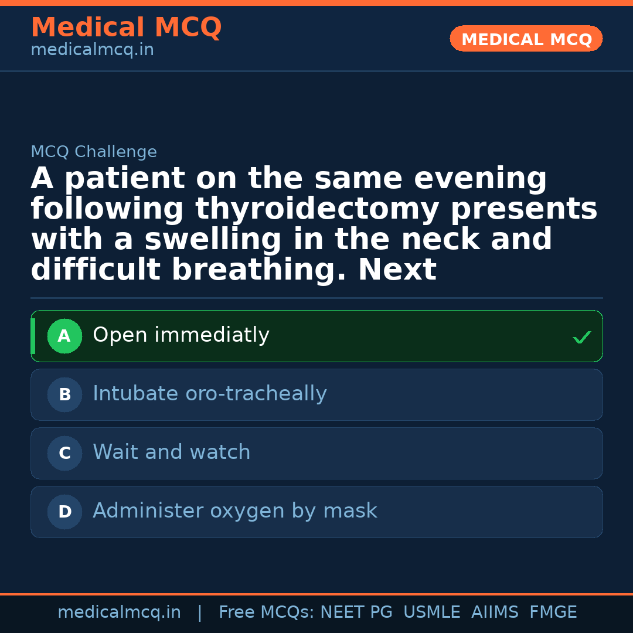This screenshot has height=633, width=633.
Task: Click "USMLE" in the footer
Action: tap(431, 612)
